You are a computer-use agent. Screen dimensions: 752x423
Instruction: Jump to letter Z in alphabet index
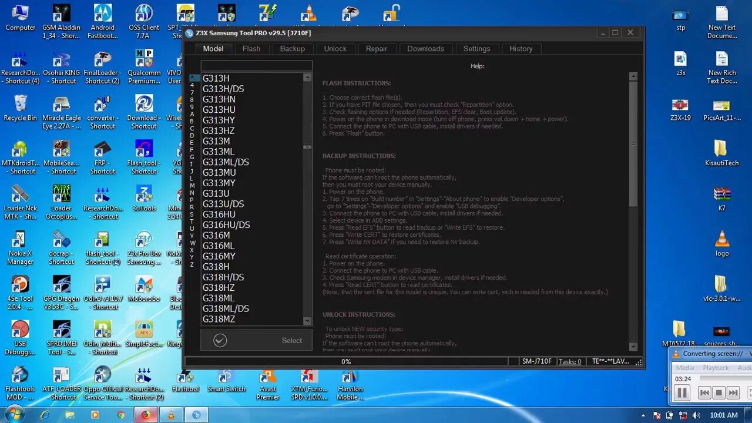pyautogui.click(x=192, y=264)
